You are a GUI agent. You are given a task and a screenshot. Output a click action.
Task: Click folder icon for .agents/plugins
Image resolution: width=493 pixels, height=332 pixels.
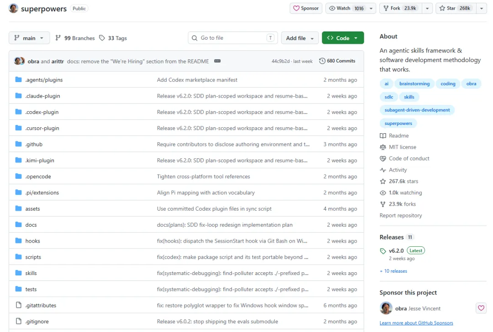coord(19,79)
